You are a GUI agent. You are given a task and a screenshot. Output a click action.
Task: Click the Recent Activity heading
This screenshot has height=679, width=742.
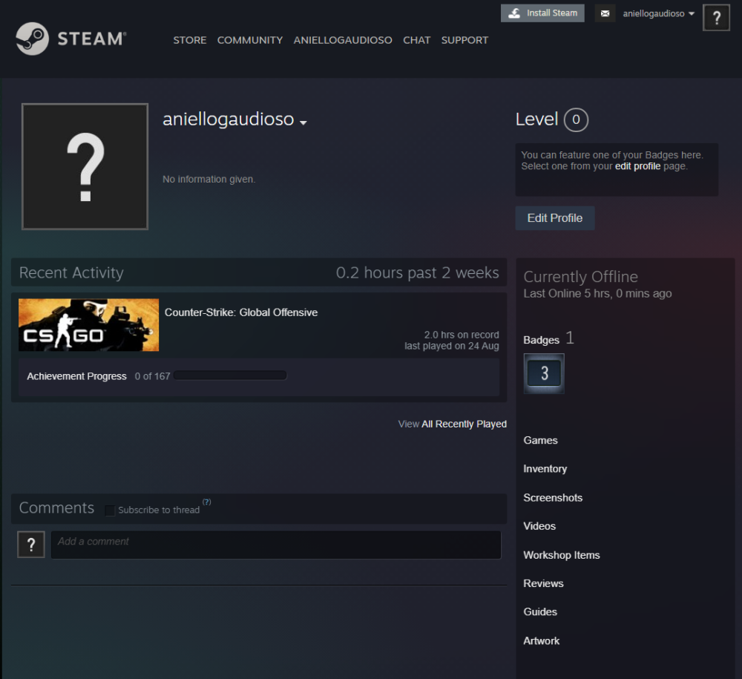(71, 272)
